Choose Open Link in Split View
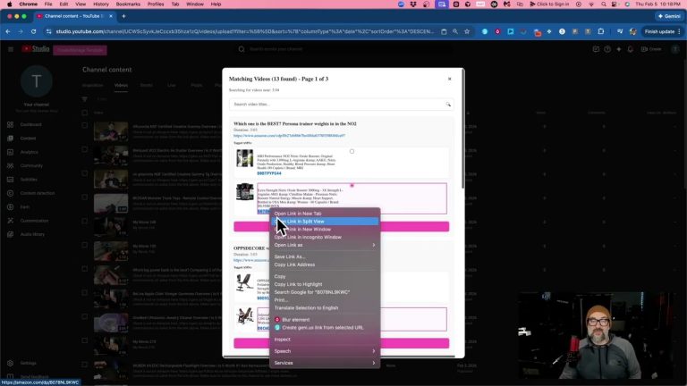The image size is (687, 386). point(325,222)
